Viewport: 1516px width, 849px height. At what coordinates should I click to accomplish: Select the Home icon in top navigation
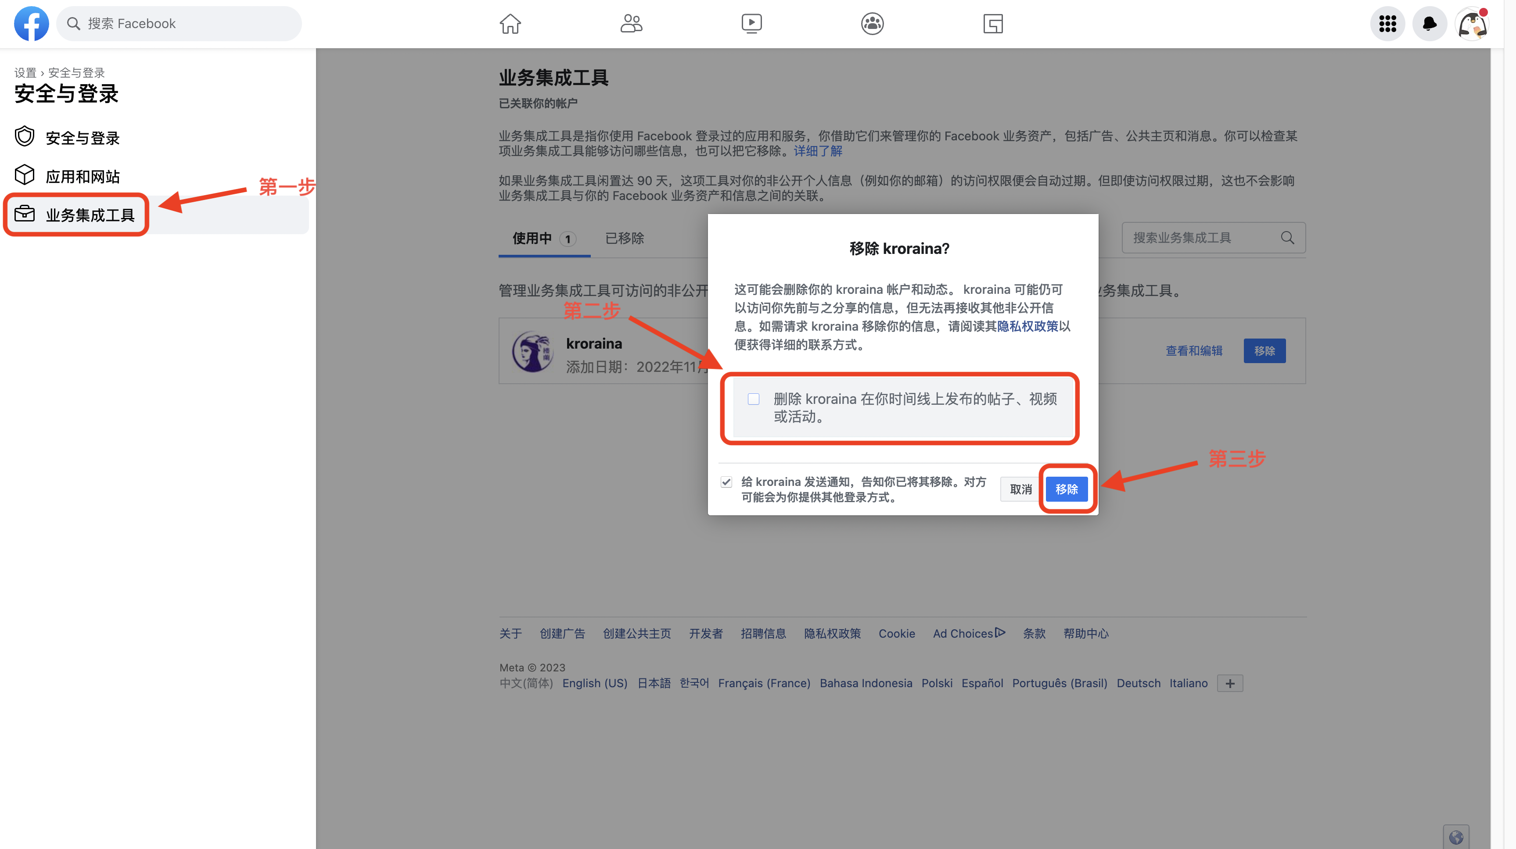pyautogui.click(x=510, y=24)
